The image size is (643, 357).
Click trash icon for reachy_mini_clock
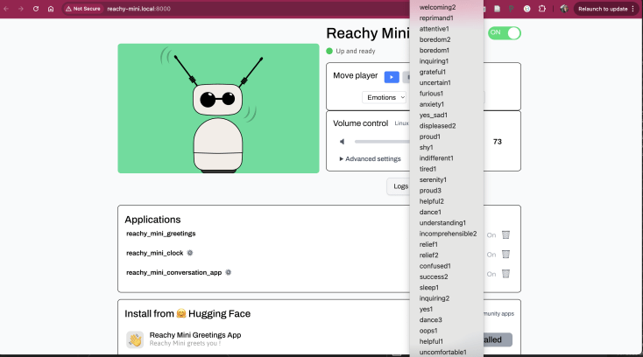(x=505, y=254)
